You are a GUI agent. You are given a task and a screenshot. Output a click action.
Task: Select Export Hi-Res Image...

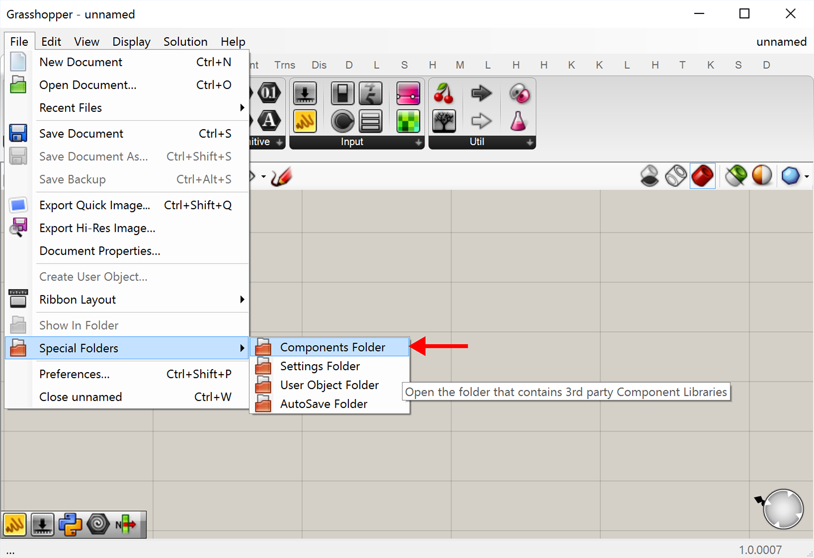pos(127,228)
